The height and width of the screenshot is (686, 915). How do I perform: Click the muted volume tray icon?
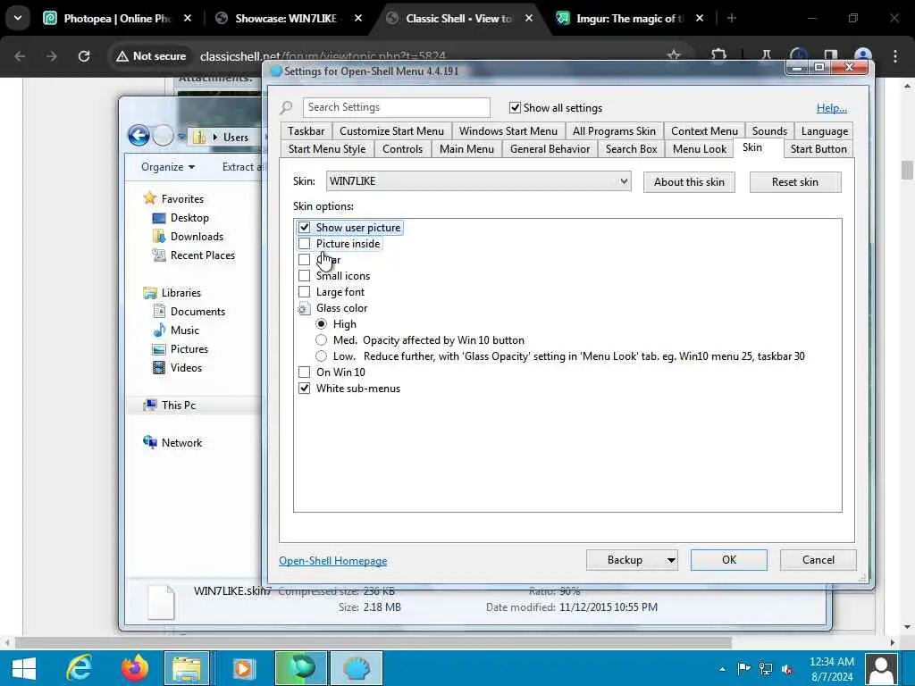pyautogui.click(x=787, y=669)
